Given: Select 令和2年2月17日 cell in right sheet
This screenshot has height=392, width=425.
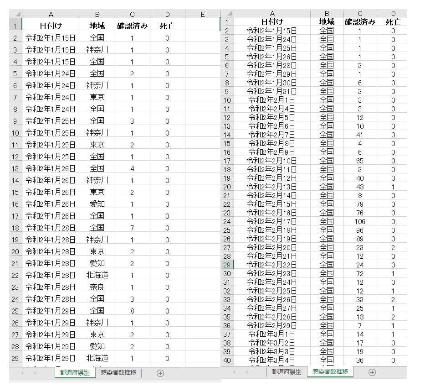Looking at the screenshot, I should pyautogui.click(x=272, y=221).
